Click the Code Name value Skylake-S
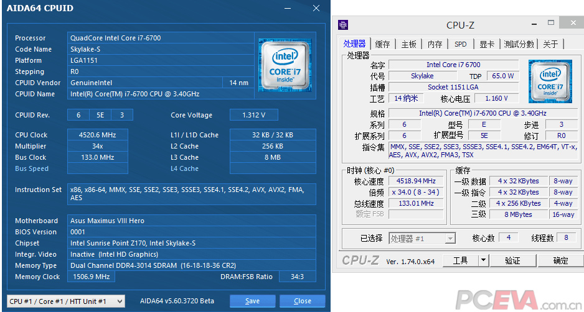Screen dimensions: 584x312 [161, 49]
